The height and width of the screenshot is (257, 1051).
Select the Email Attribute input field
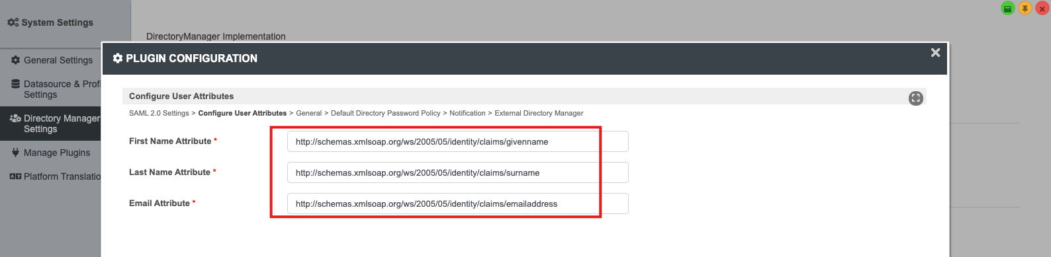pyautogui.click(x=458, y=203)
